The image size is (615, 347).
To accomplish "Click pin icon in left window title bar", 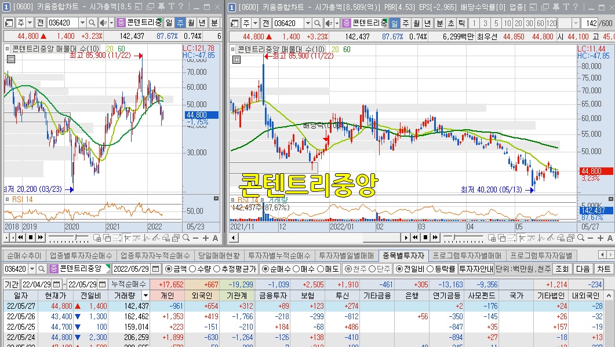I will point(161,7).
